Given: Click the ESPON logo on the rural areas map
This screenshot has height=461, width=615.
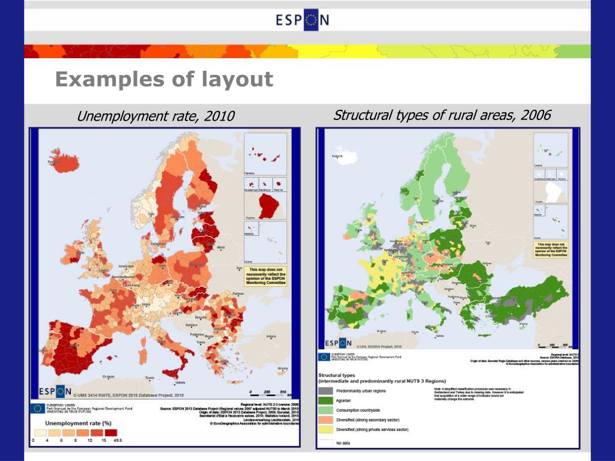Looking at the screenshot, I should (x=339, y=343).
